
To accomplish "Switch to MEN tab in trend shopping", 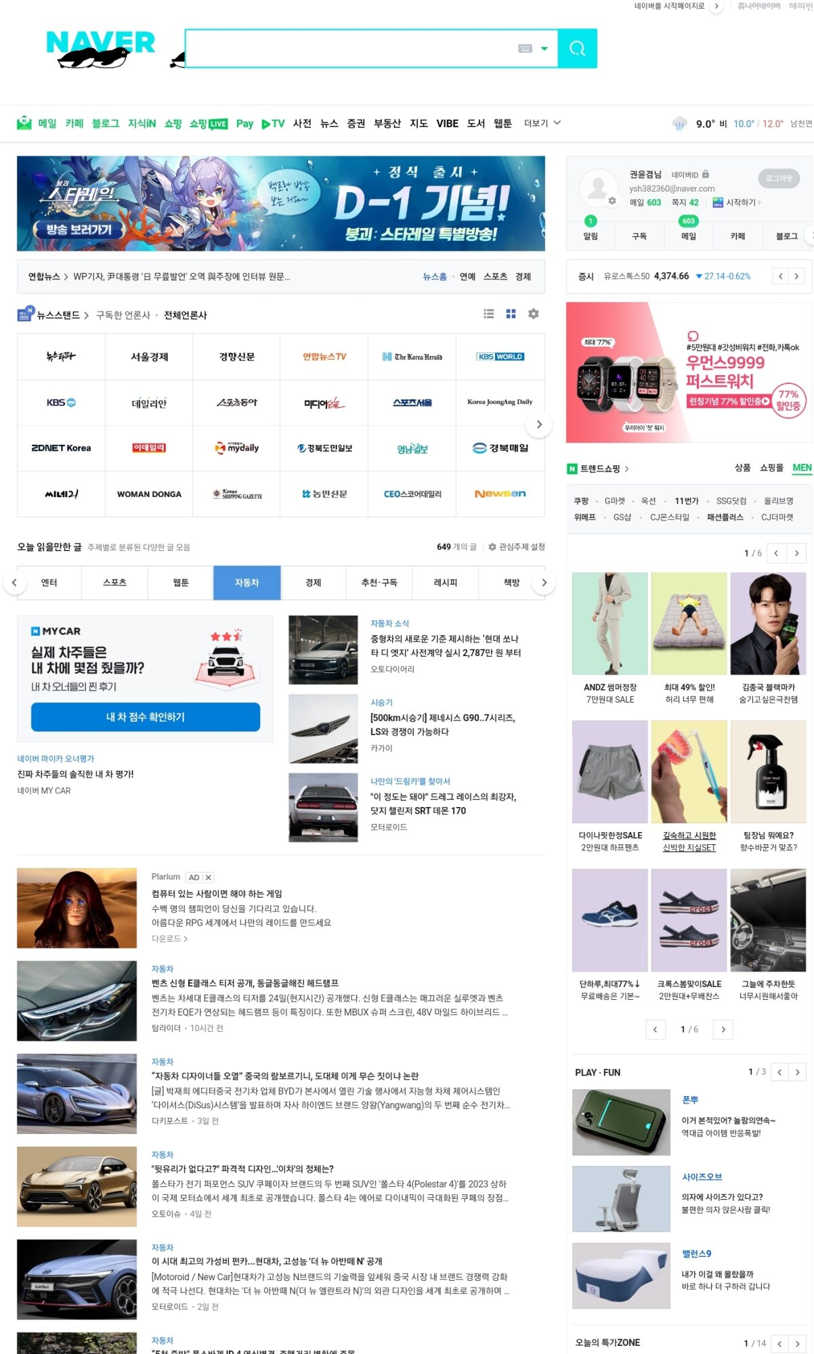I will pyautogui.click(x=802, y=468).
